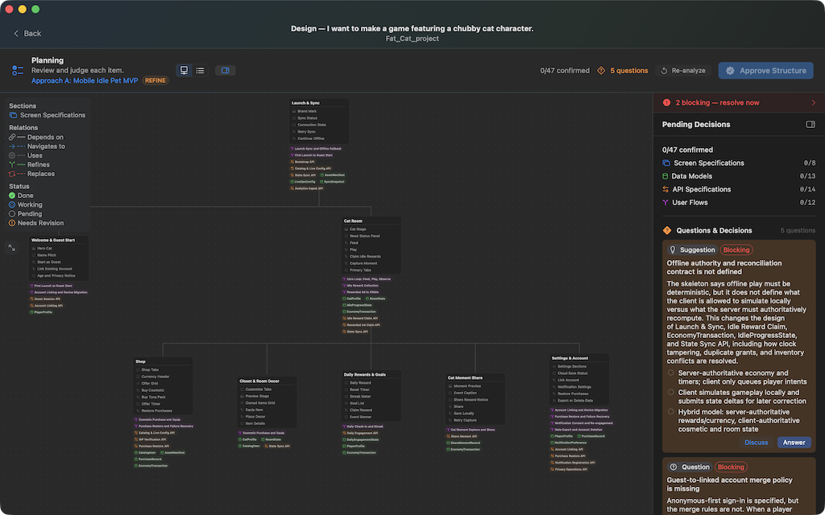Click 'Privacy Operations API' chip

(569, 469)
